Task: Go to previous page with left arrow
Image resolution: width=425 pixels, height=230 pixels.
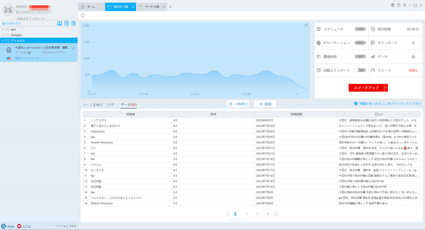Action: pos(228,214)
